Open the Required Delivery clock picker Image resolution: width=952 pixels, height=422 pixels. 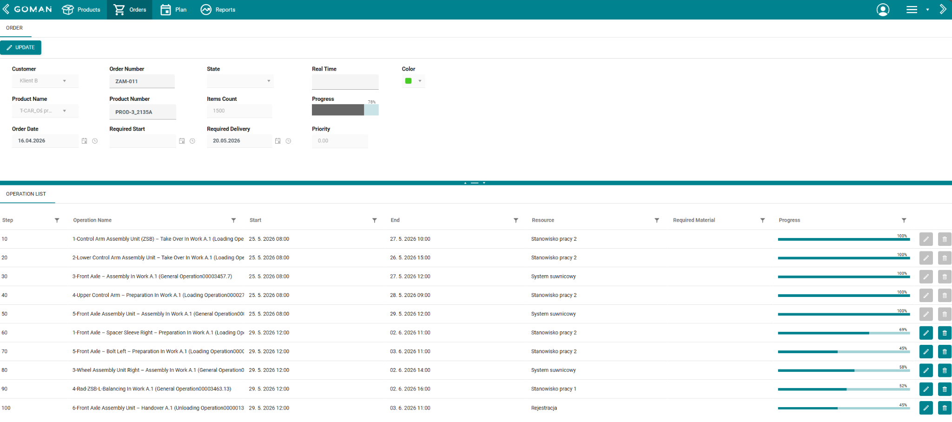click(x=288, y=141)
